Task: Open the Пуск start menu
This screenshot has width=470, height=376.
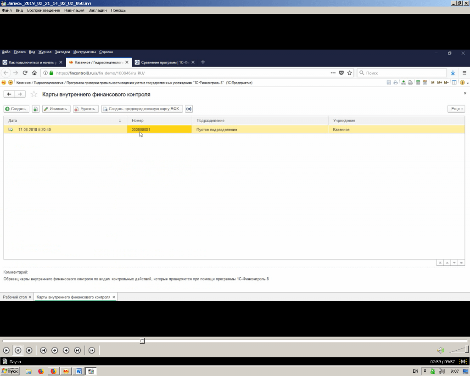Action: pyautogui.click(x=10, y=371)
